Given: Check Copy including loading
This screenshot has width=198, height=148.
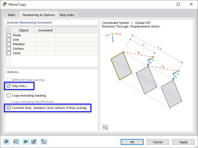Looking at the screenshot, I should coord(8,95).
